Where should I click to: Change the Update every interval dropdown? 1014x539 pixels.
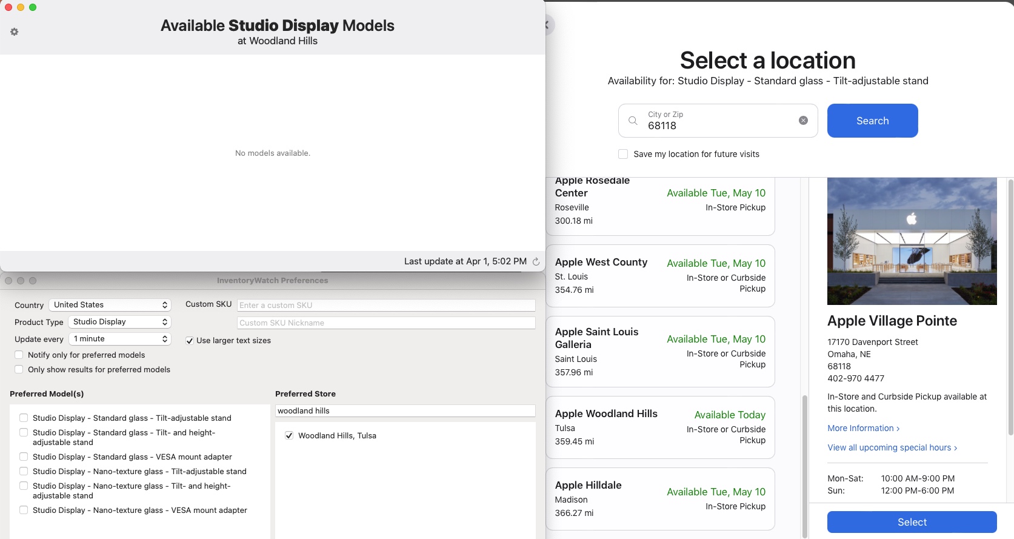pos(119,339)
